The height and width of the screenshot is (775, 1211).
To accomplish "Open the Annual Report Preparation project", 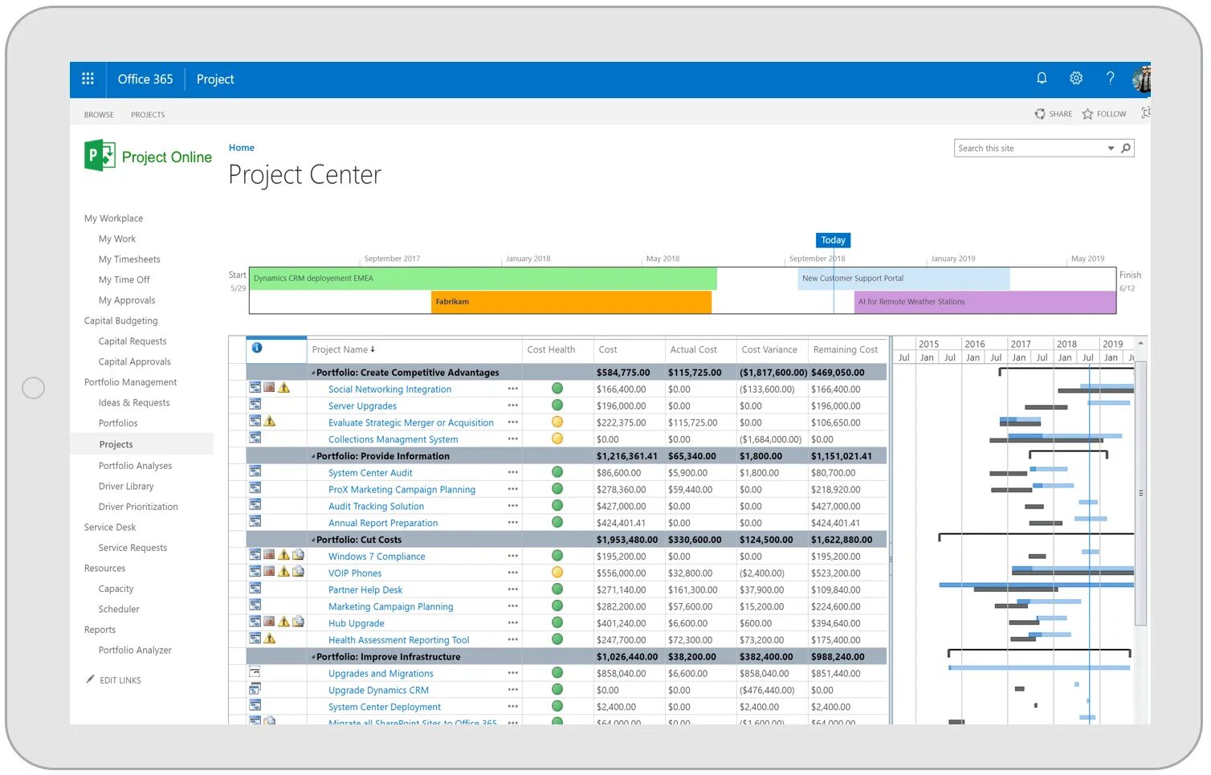I will [383, 523].
